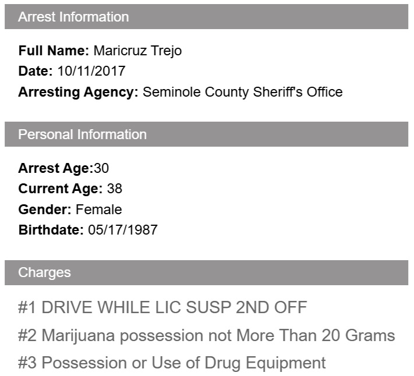The width and height of the screenshot is (414, 376).
Task: Click the Arrest Information section header
Action: (73, 17)
